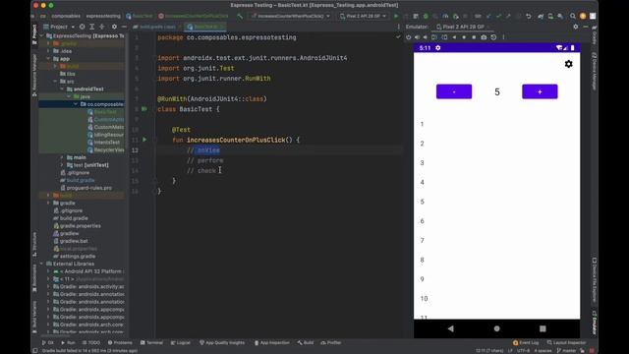Collapse External Libraries node

point(41,264)
